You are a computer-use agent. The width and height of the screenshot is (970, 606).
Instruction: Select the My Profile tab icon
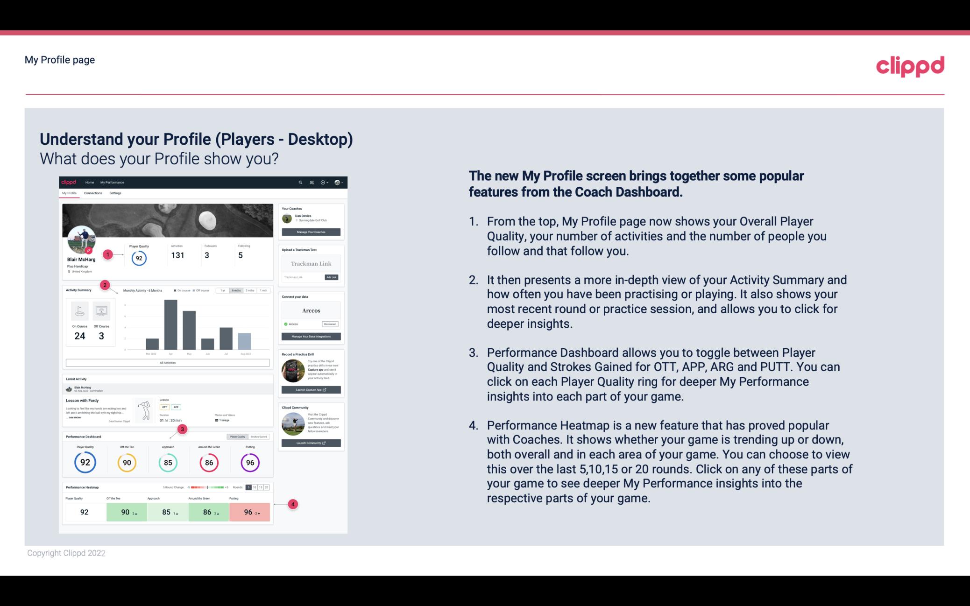click(x=71, y=193)
